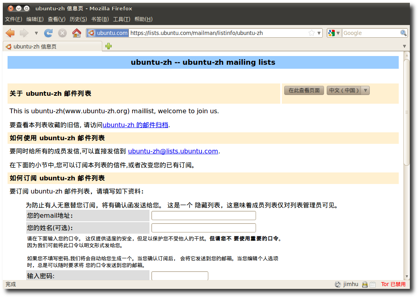The width and height of the screenshot is (419, 298).
Task: Open the 历史(S) menu
Action: click(78, 19)
